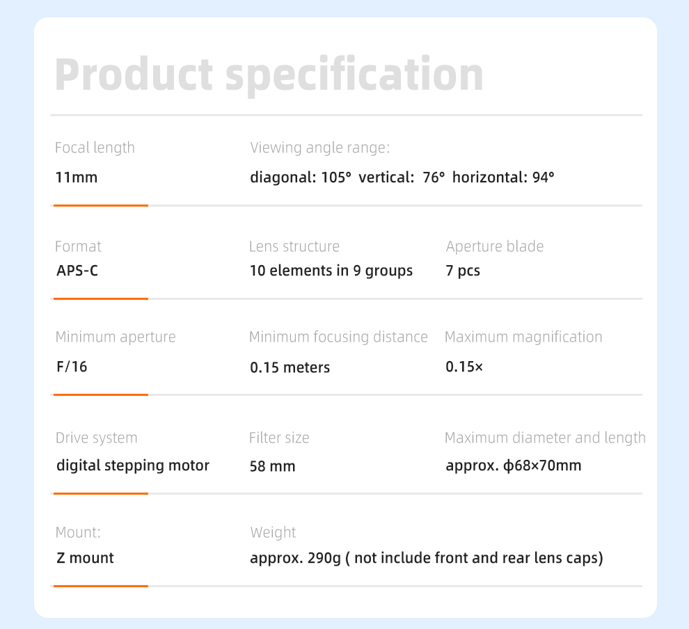Select the 11mm focal length value
The width and height of the screenshot is (689, 629).
point(77,177)
